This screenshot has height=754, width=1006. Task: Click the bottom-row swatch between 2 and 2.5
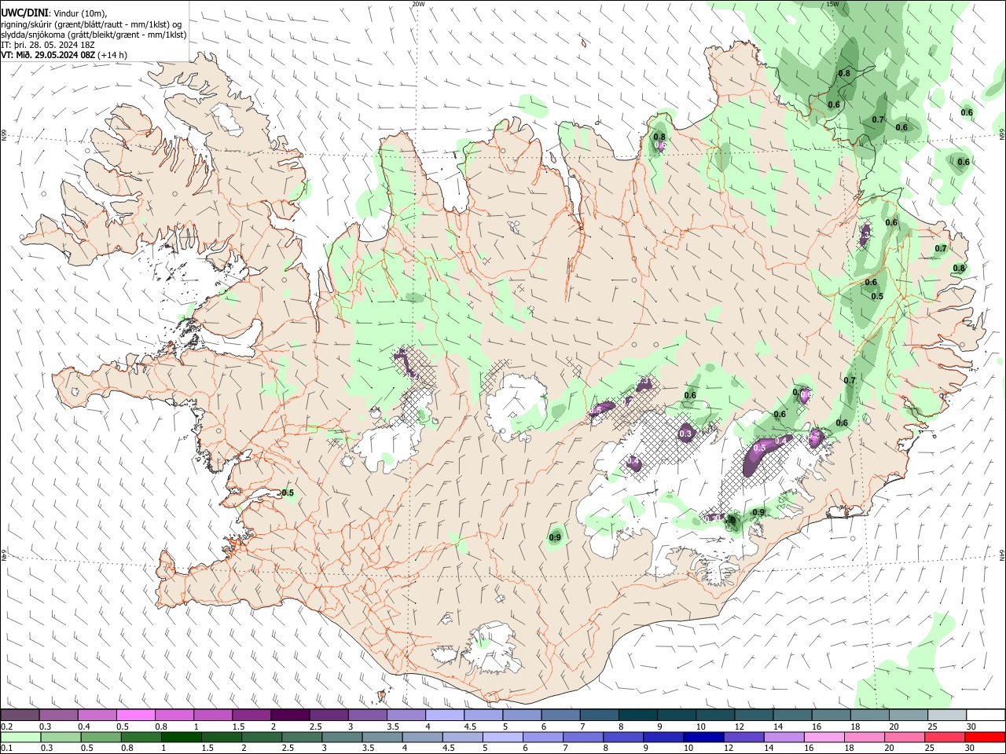[262, 737]
